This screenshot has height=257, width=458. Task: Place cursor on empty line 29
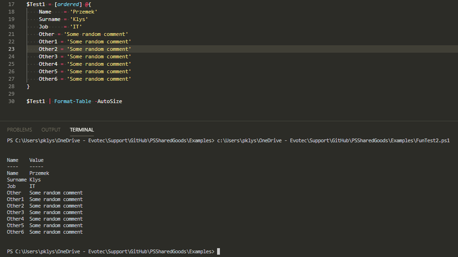point(93,94)
